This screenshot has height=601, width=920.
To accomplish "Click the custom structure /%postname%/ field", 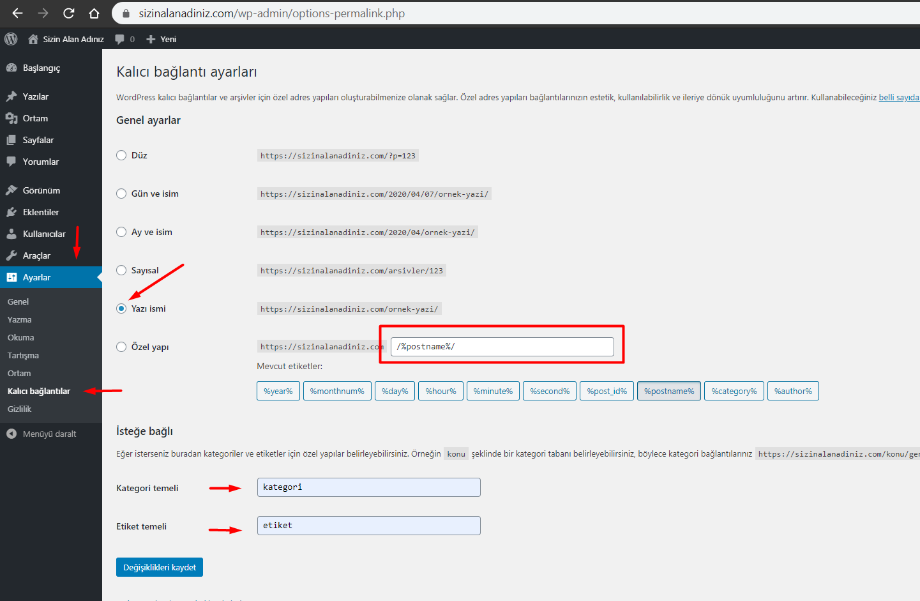I will 502,347.
